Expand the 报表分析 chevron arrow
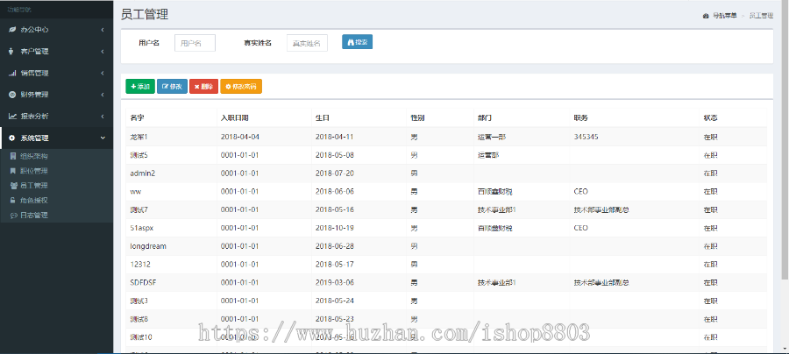 (x=103, y=117)
